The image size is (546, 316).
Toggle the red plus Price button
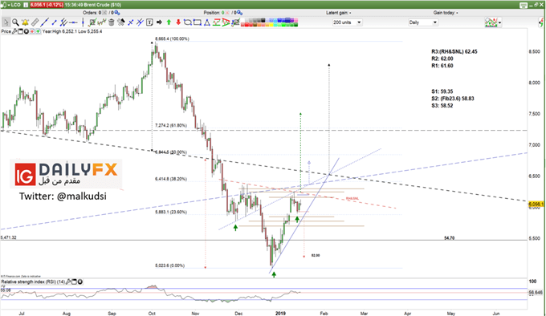[32, 31]
